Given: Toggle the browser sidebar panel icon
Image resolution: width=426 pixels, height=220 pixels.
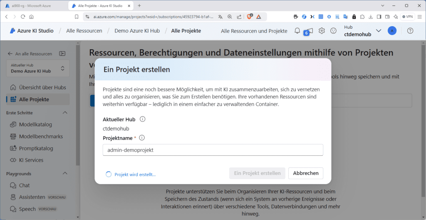Looking at the screenshot, I should click(379, 17).
